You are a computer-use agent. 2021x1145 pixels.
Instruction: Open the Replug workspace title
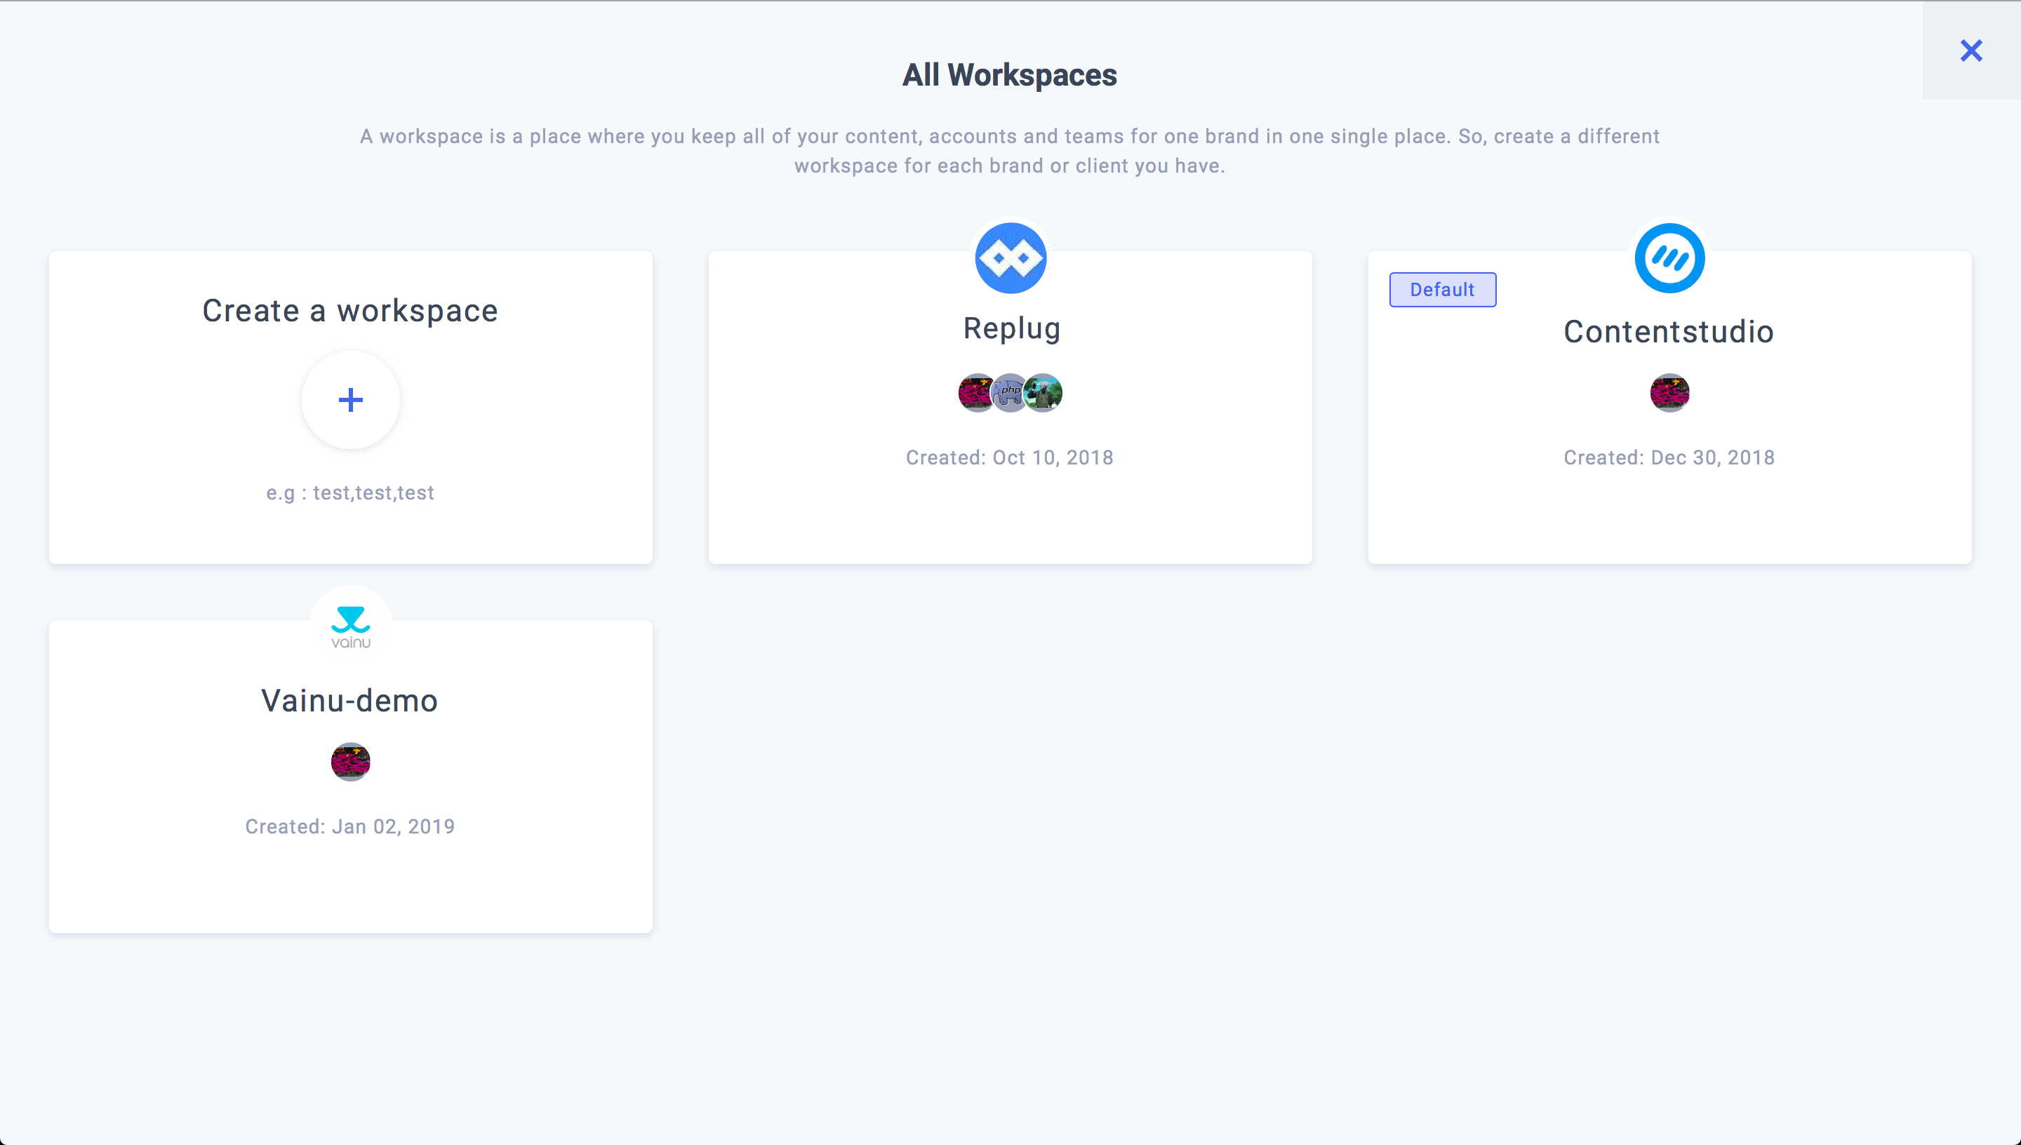tap(1011, 329)
